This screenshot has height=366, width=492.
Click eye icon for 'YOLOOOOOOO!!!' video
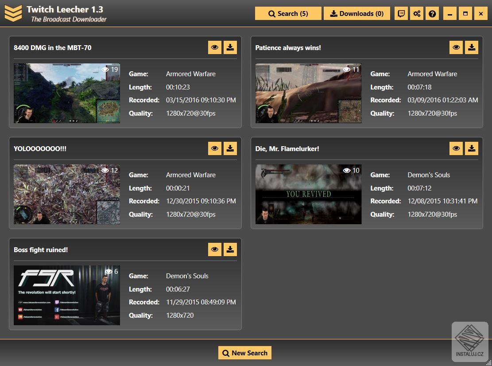[215, 148]
